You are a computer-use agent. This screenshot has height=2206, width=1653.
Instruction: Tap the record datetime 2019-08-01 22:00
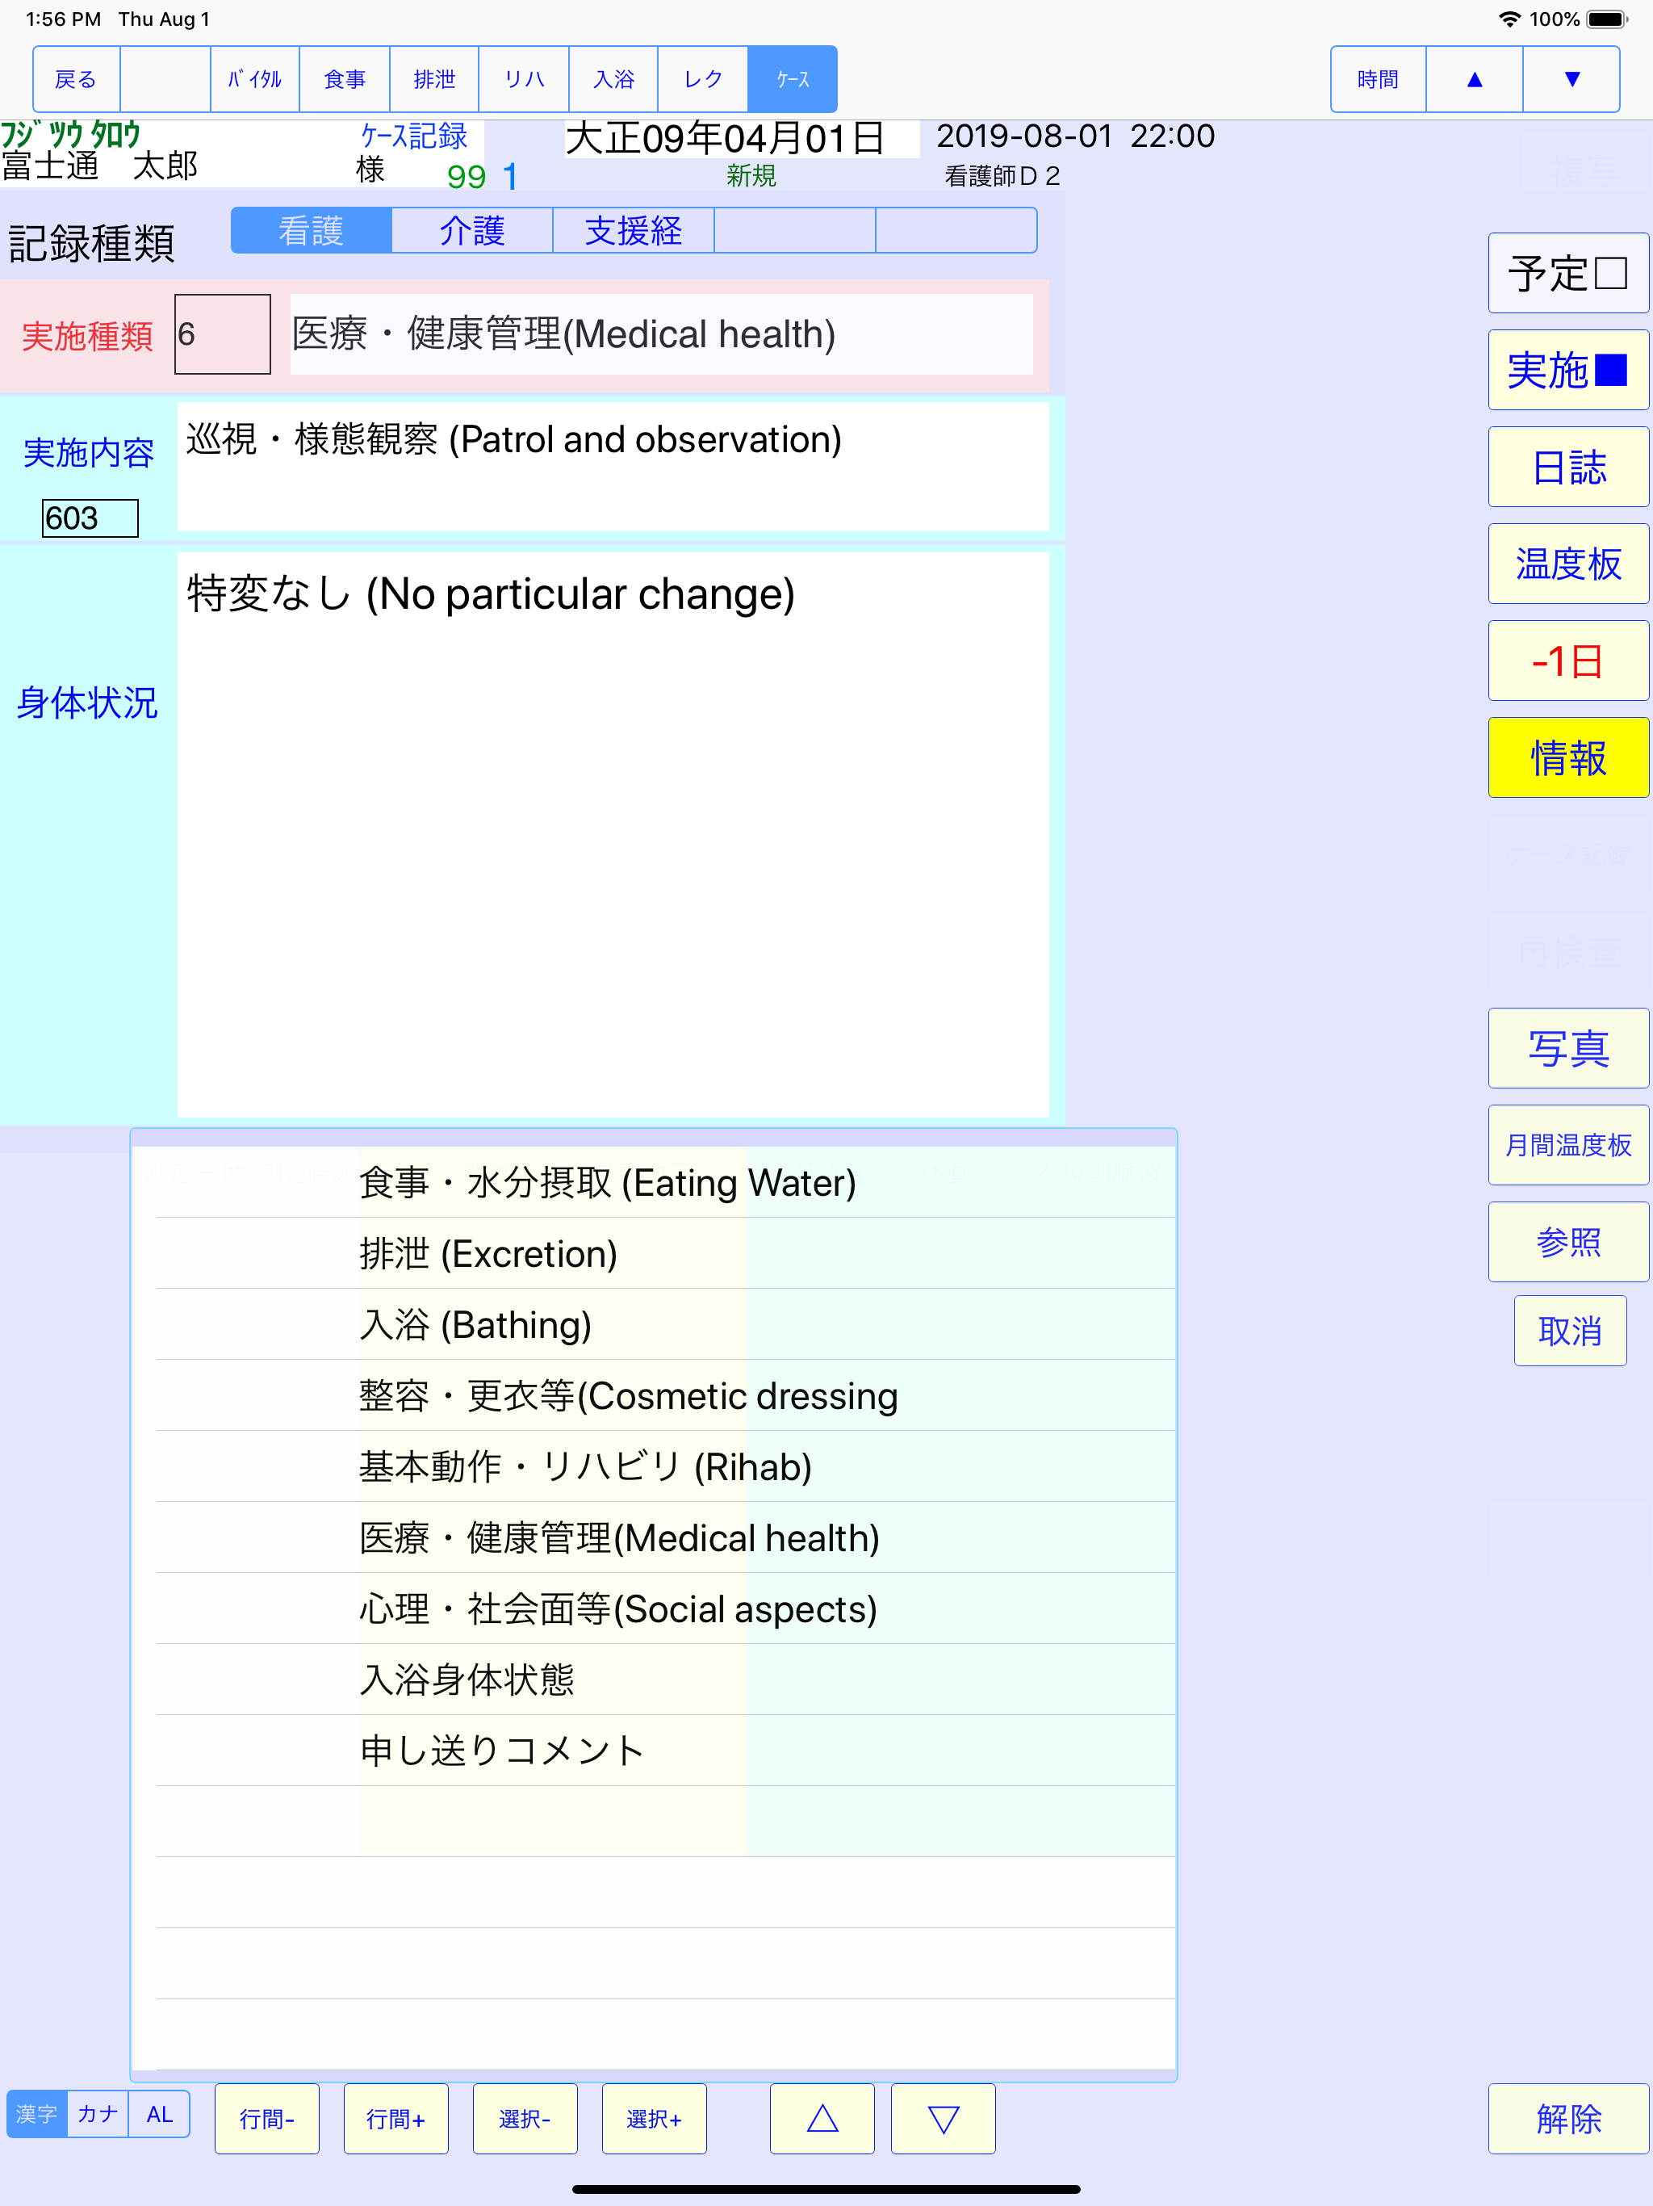(x=1076, y=136)
